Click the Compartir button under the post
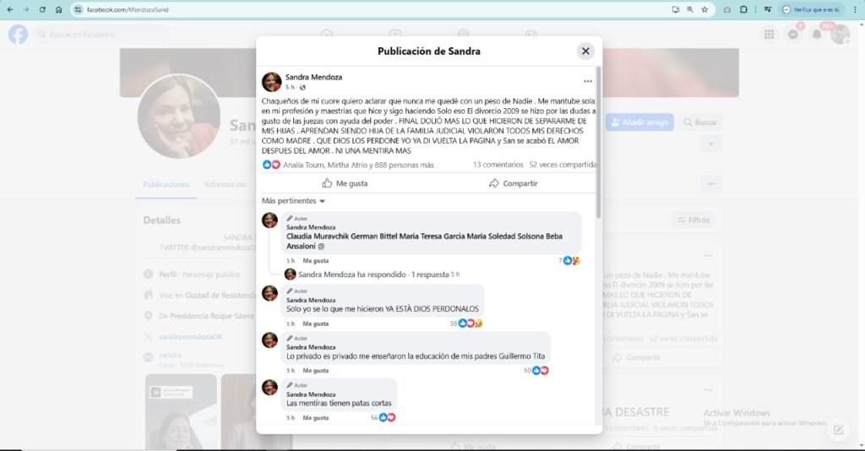The height and width of the screenshot is (451, 865). 513,183
